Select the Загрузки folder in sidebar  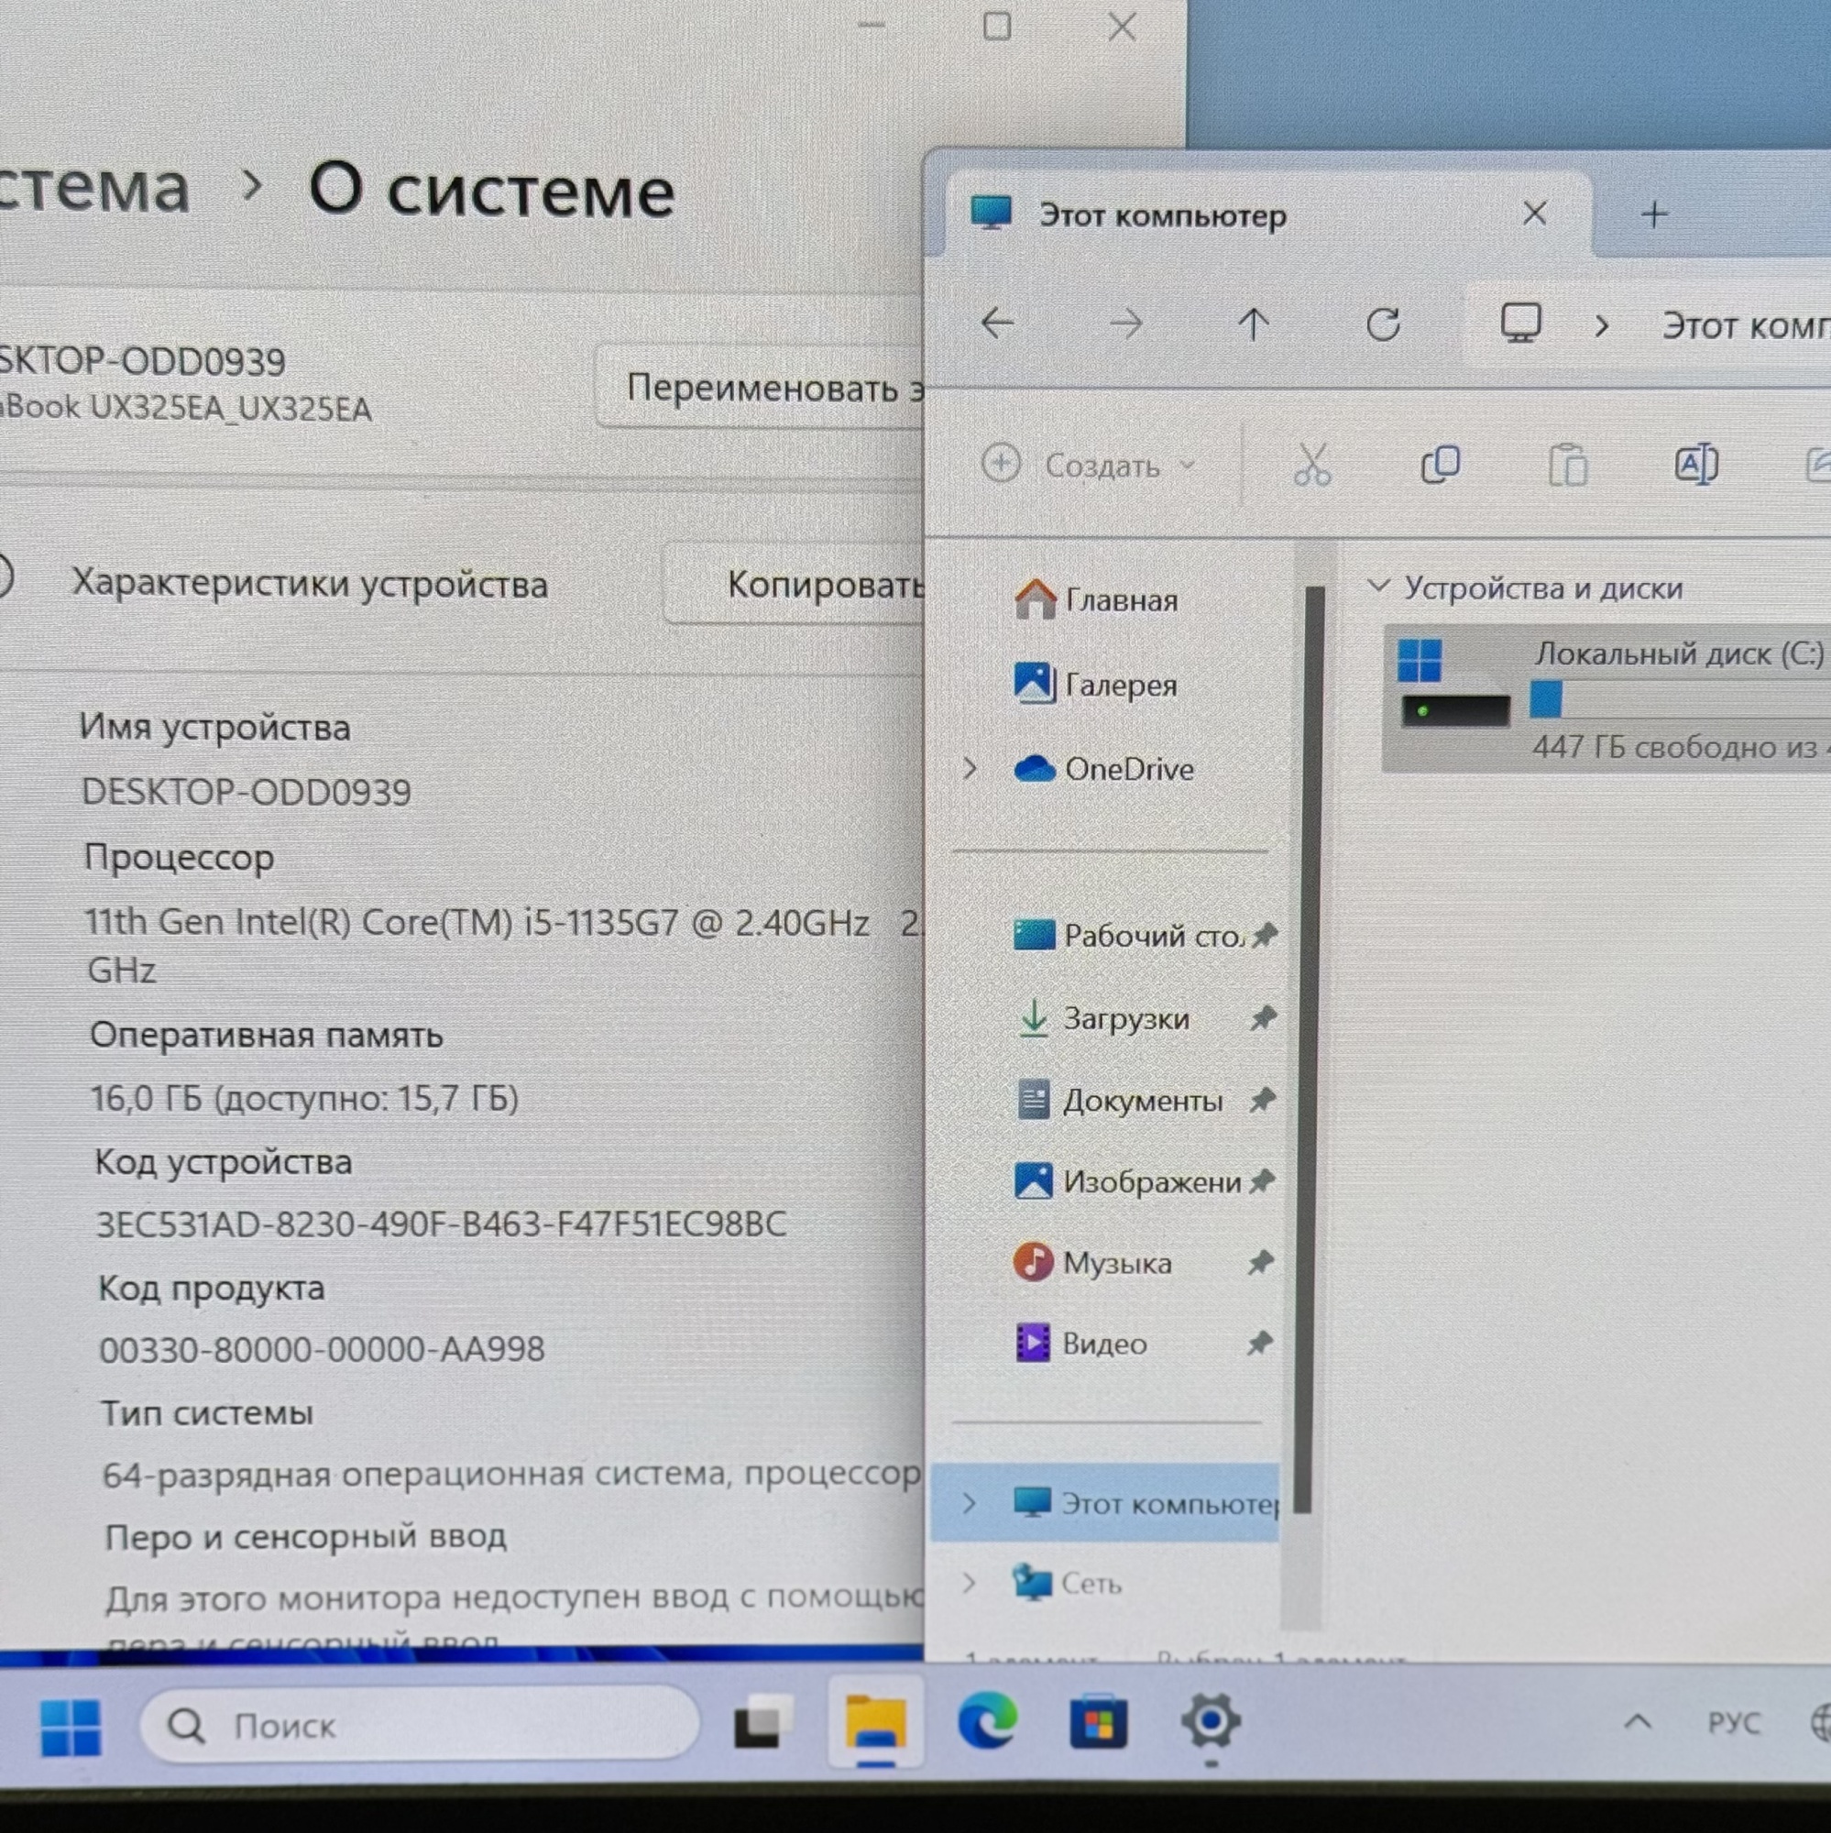pyautogui.click(x=1125, y=1019)
